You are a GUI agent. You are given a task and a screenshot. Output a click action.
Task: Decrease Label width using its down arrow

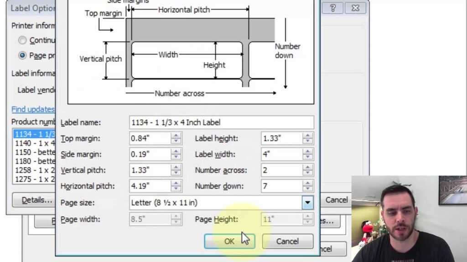(x=307, y=156)
